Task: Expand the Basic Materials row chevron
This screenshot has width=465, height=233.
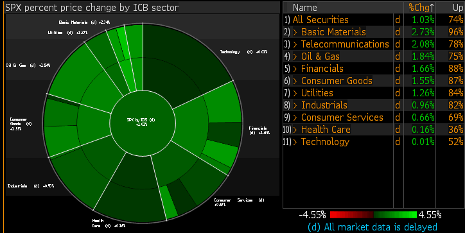Action: point(295,32)
